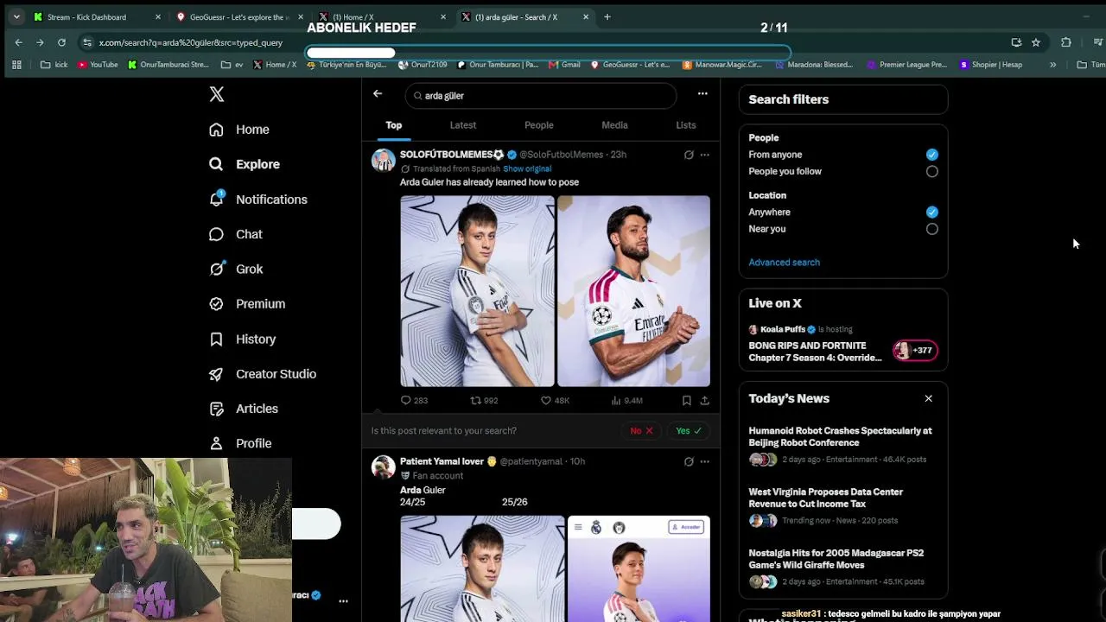Click Show original translation link
The width and height of the screenshot is (1106, 622).
coord(527,168)
